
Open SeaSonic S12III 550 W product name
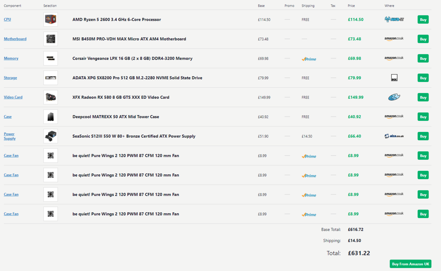[x=134, y=136]
